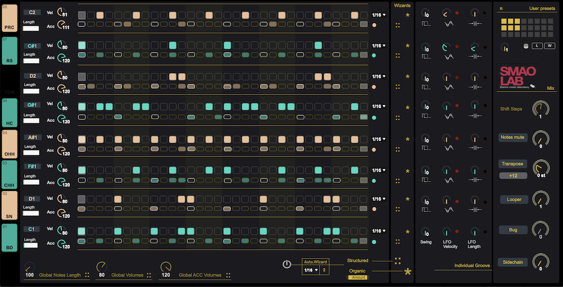The width and height of the screenshot is (563, 287).
Task: Click the Length slider of the PRC row
Action: click(31, 29)
